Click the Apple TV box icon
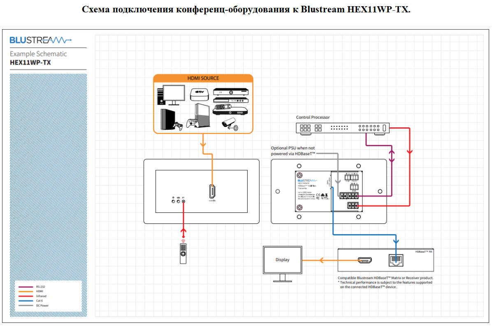492x327 pixels. pos(199,94)
